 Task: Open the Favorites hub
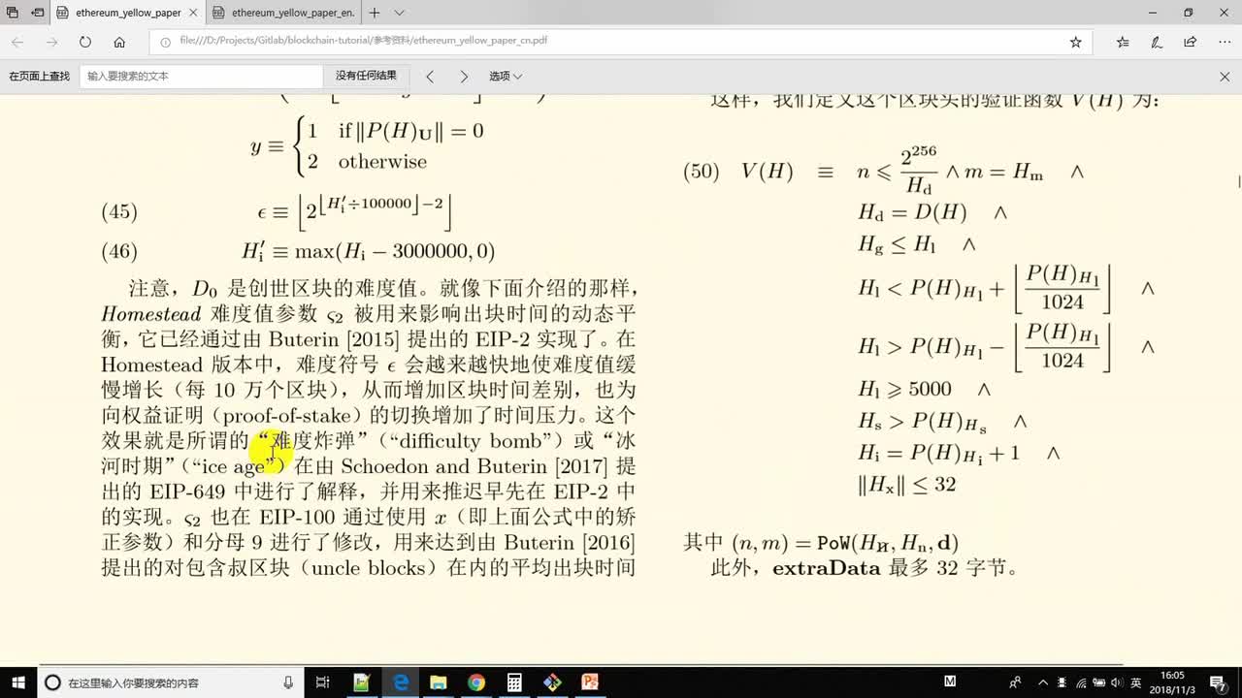[x=1123, y=43]
